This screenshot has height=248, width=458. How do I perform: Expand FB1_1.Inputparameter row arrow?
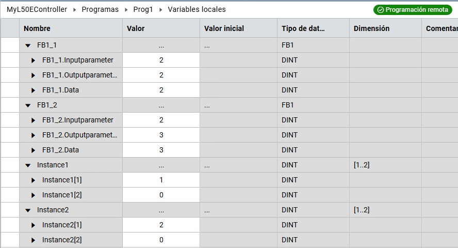34,60
